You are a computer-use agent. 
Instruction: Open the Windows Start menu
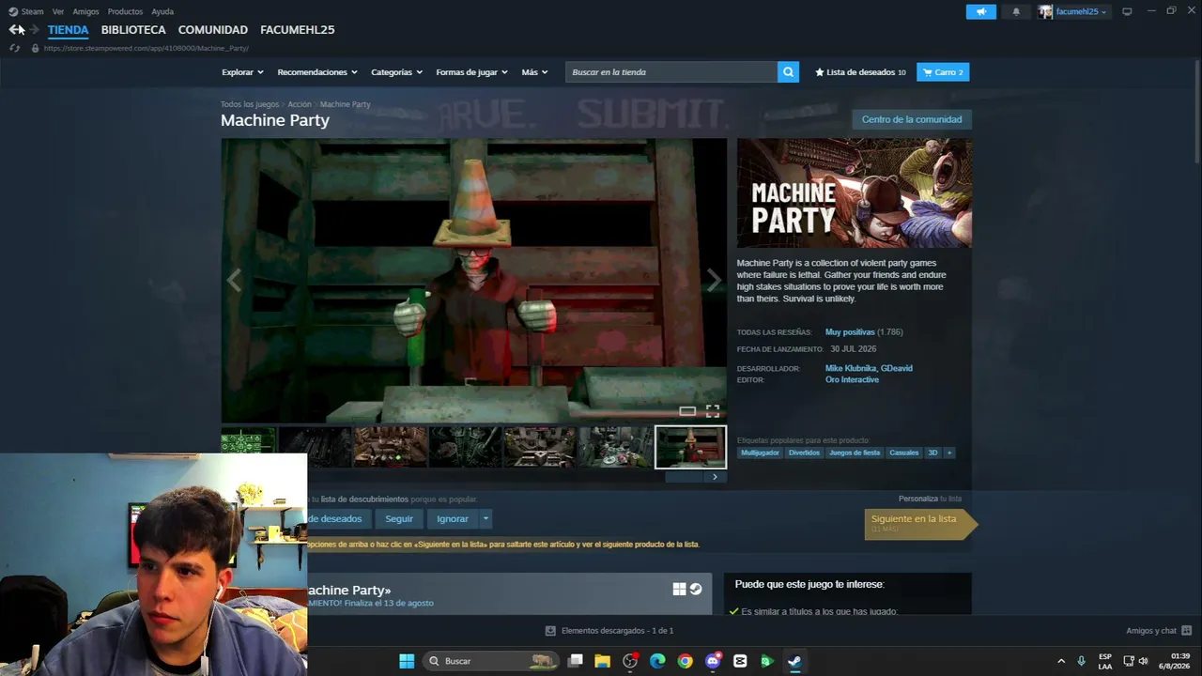click(x=407, y=661)
